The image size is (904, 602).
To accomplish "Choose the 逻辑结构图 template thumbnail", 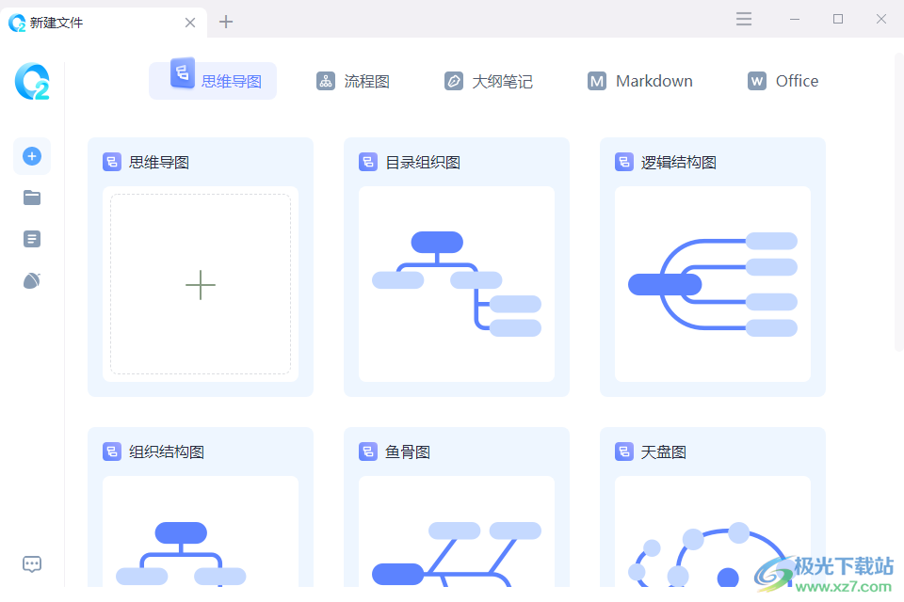I will [713, 284].
